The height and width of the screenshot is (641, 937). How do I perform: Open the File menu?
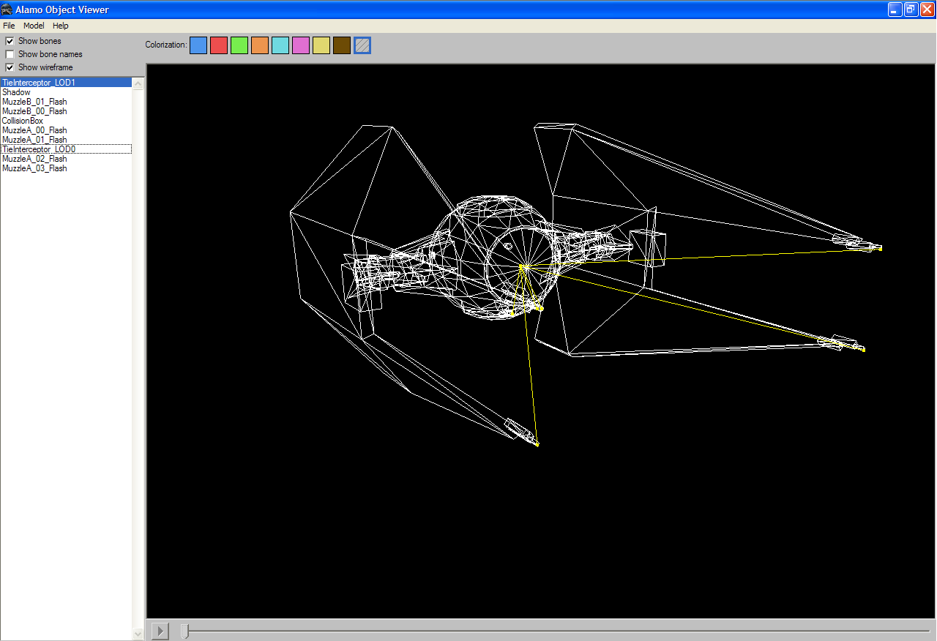click(9, 26)
